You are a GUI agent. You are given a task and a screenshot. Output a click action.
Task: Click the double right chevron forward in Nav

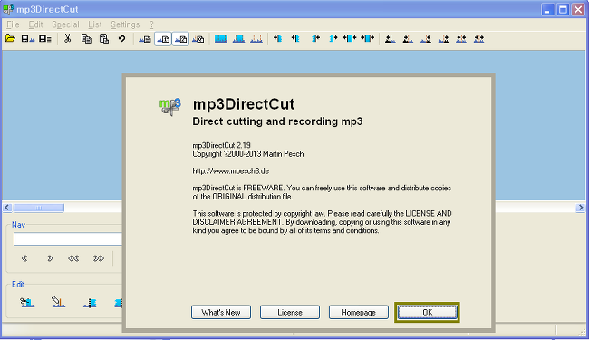[x=99, y=258]
